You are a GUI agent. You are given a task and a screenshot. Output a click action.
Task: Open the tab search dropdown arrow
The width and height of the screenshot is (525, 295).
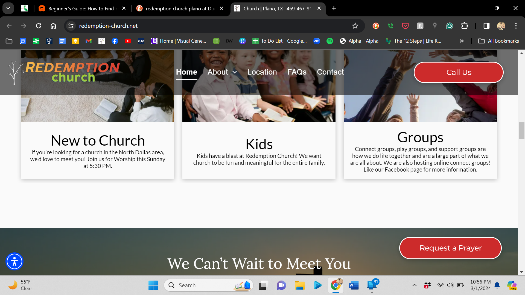[x=8, y=8]
